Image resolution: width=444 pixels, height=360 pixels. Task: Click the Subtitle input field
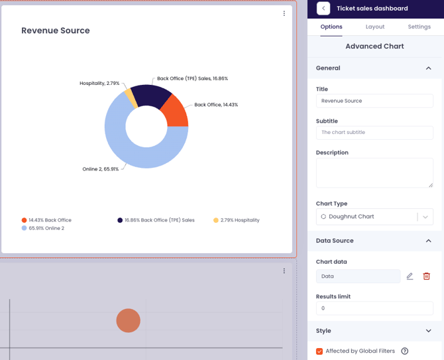[x=374, y=133]
